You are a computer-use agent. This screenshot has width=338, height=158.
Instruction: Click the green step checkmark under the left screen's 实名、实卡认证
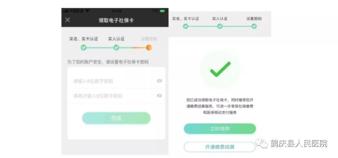[x=84, y=47]
